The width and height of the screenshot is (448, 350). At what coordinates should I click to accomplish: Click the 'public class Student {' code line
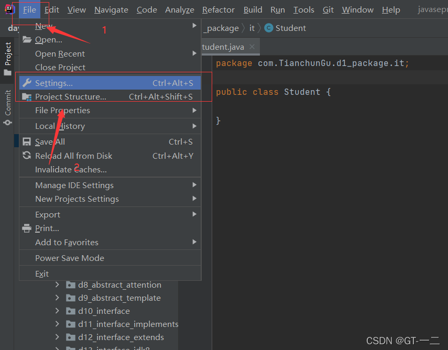[274, 92]
